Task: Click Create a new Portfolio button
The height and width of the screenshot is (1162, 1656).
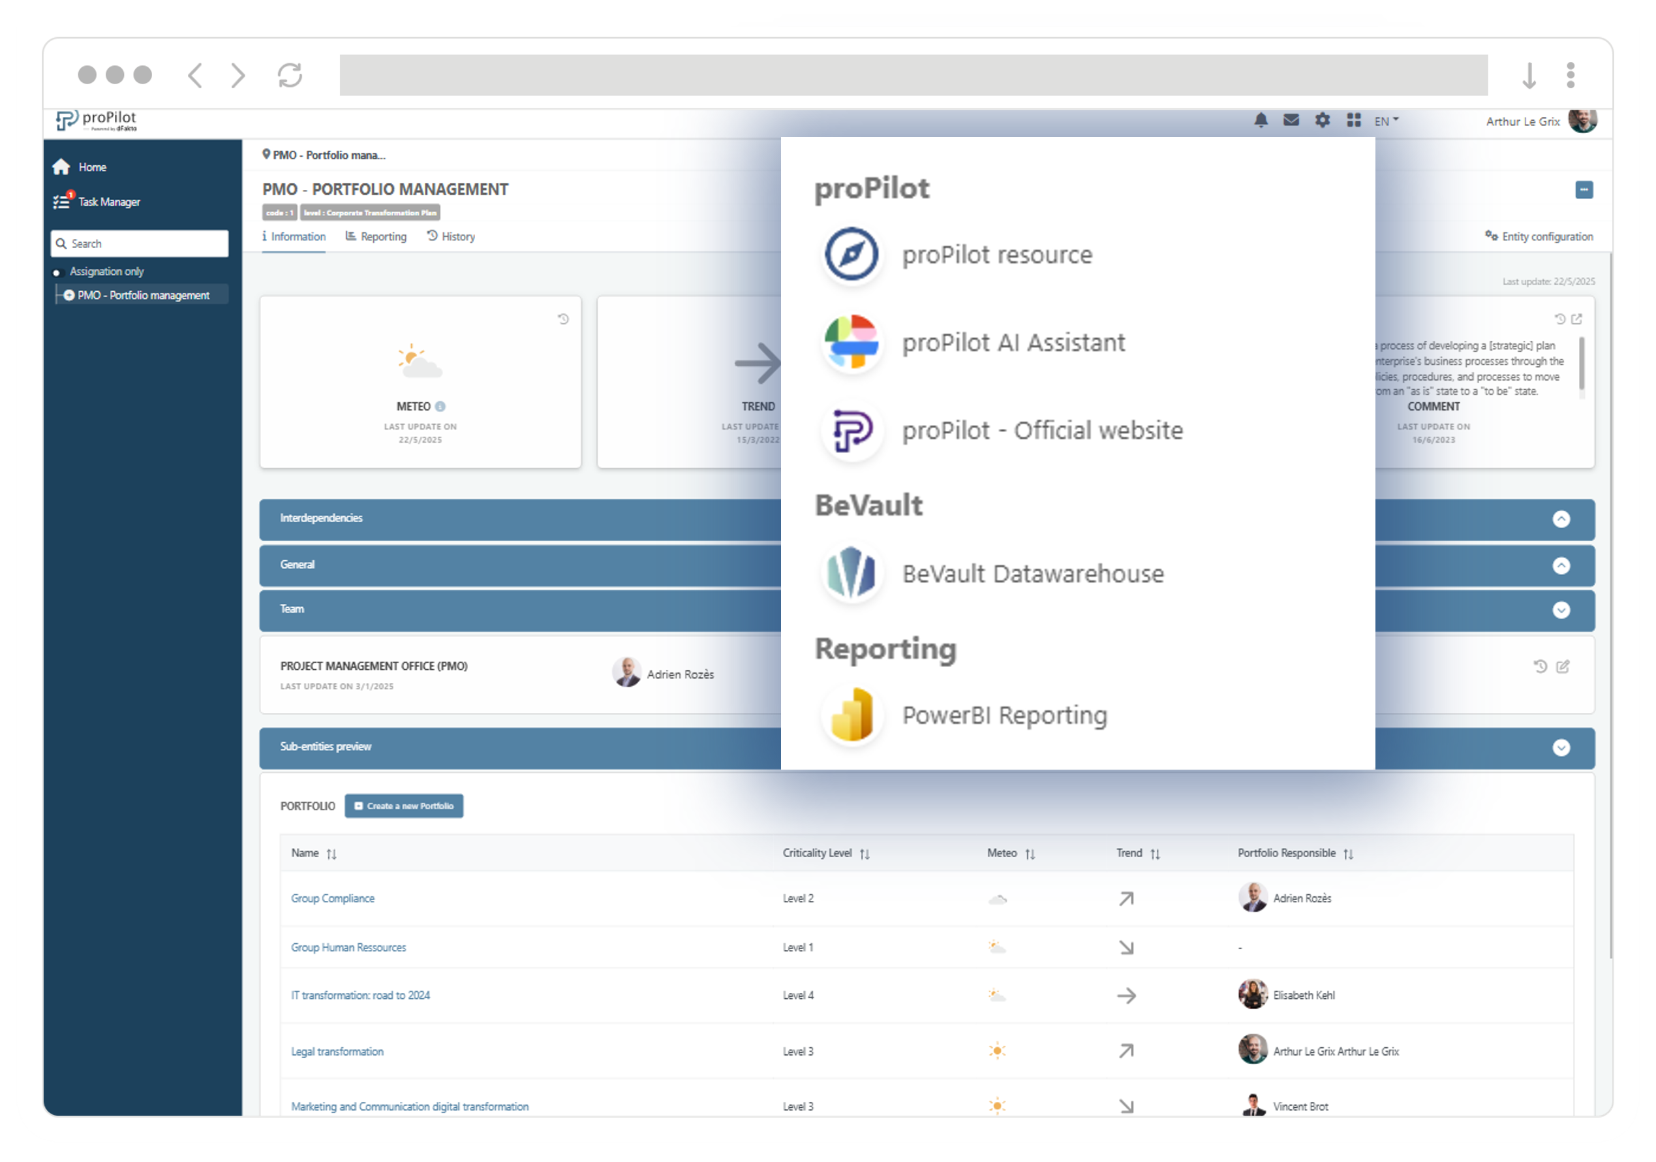Action: coord(404,806)
